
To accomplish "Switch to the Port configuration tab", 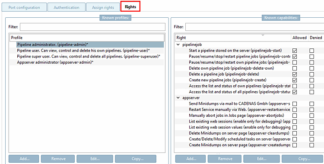I will pos(24,7).
